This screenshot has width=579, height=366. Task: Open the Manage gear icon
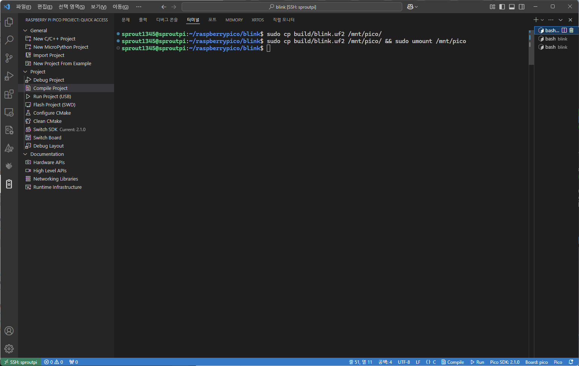[x=9, y=349]
